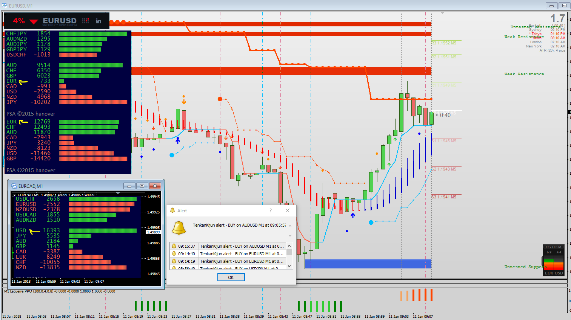571x320 pixels.
Task: Click the EURCAD,M1 window title icon
Action: pos(14,186)
